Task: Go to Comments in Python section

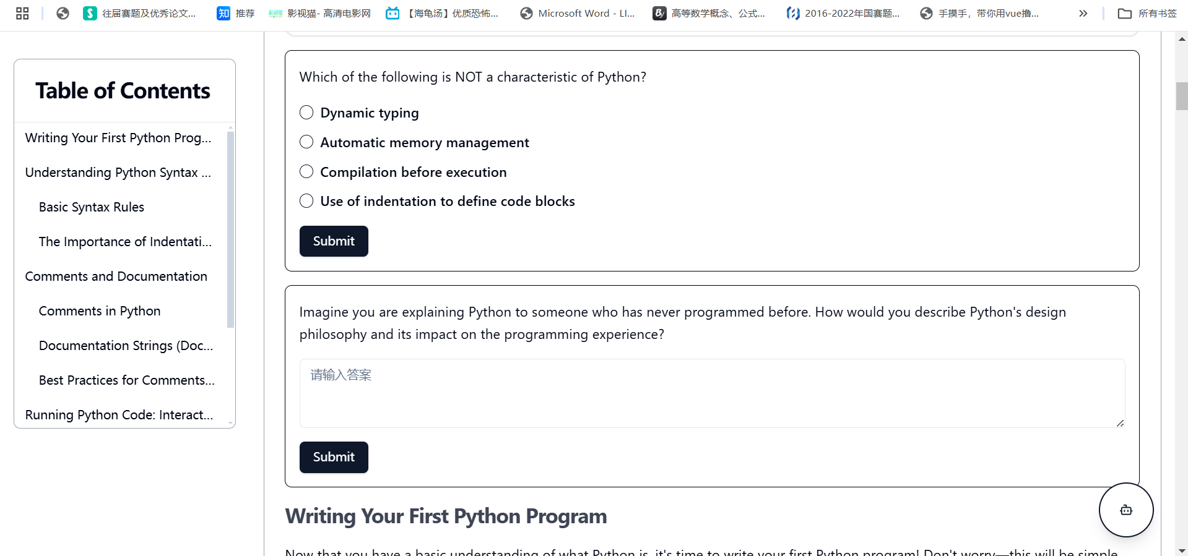Action: [100, 311]
